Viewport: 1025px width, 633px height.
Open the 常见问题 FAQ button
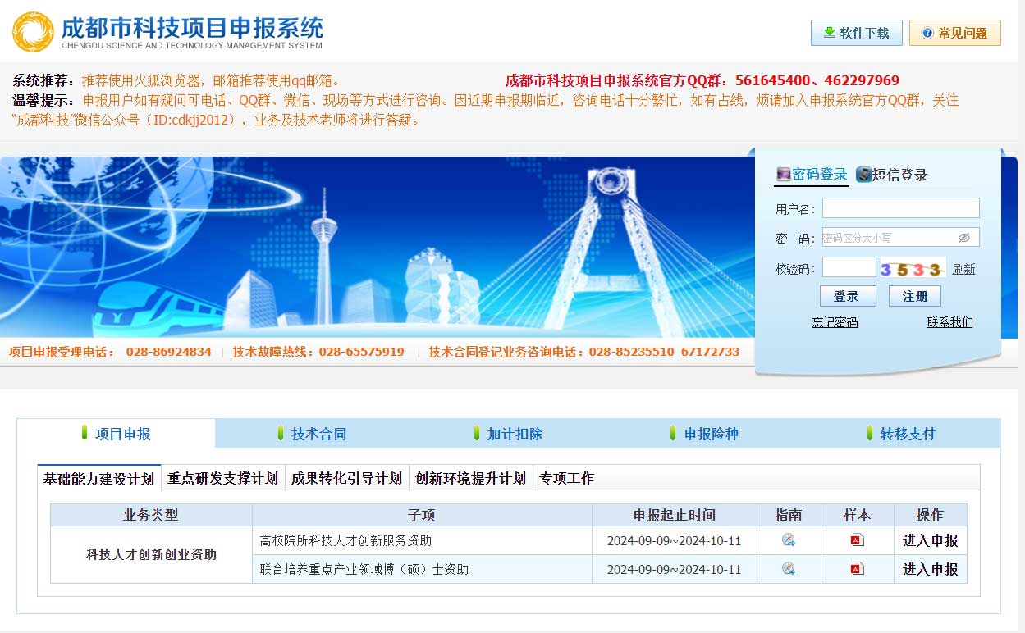point(954,33)
